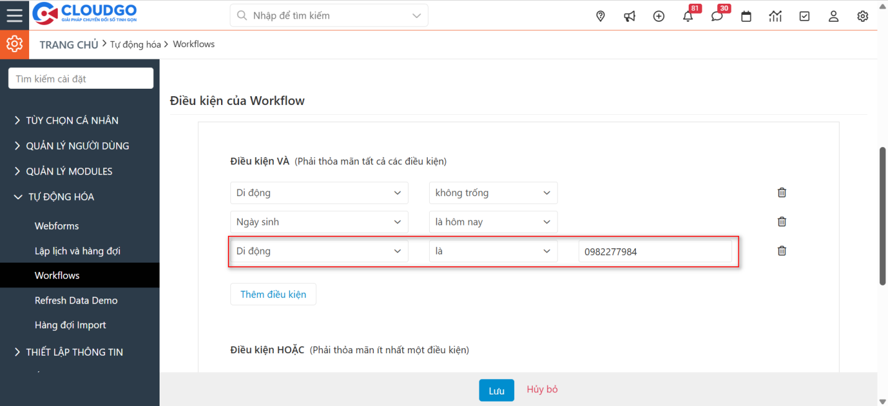This screenshot has width=888, height=406.
Task: Open the calendar icon
Action: point(746,16)
